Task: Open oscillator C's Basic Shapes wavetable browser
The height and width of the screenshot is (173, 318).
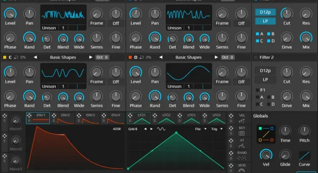Action: [x=63, y=58]
